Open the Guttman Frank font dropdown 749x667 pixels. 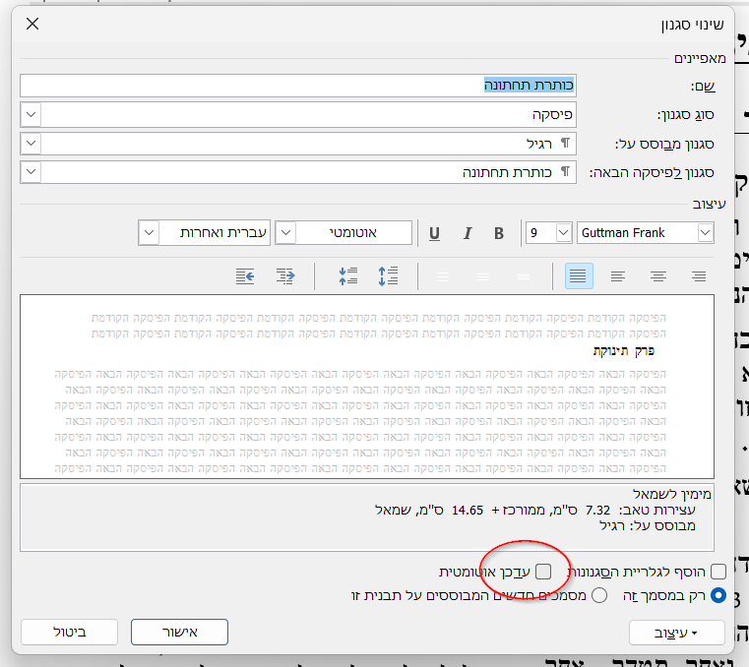coord(705,233)
